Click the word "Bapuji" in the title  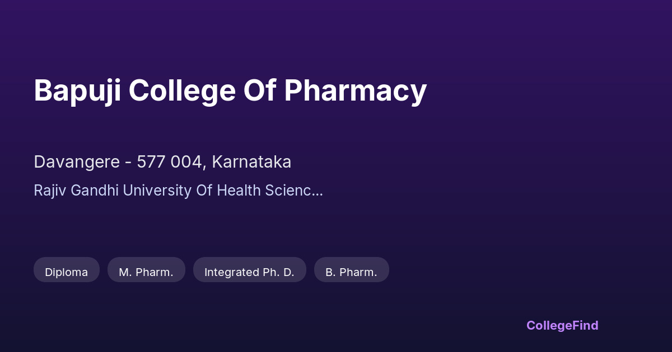point(77,91)
